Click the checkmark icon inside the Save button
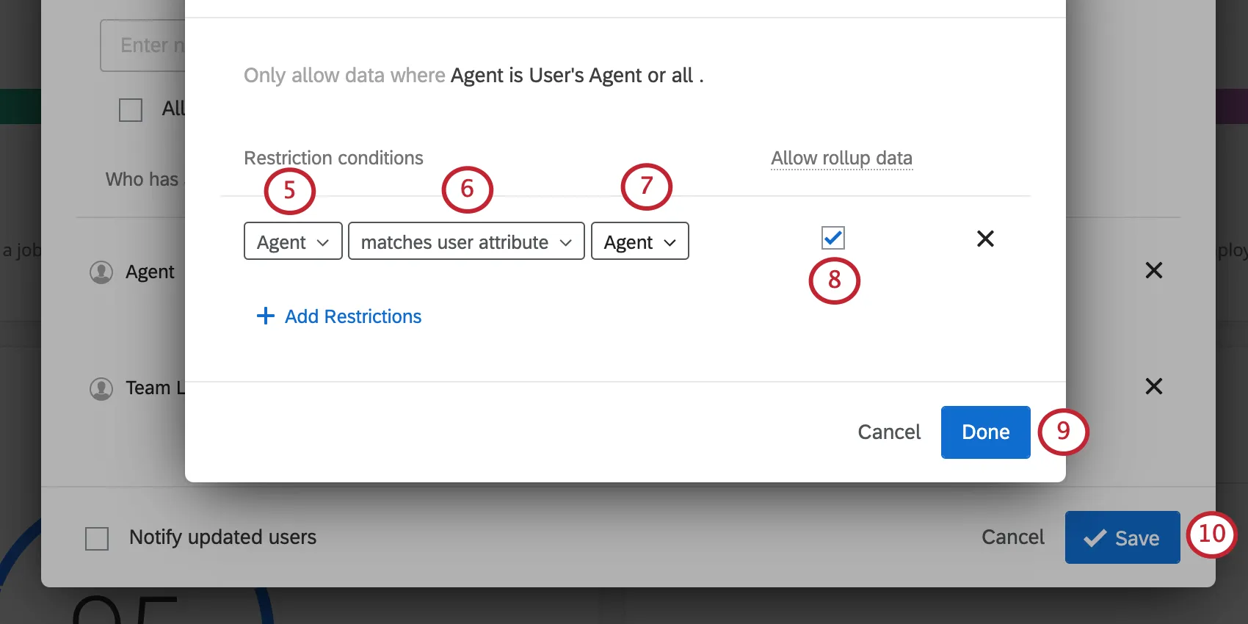The height and width of the screenshot is (624, 1248). click(1094, 537)
